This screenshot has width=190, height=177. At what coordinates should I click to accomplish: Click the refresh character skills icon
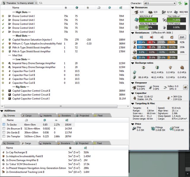(180, 3)
